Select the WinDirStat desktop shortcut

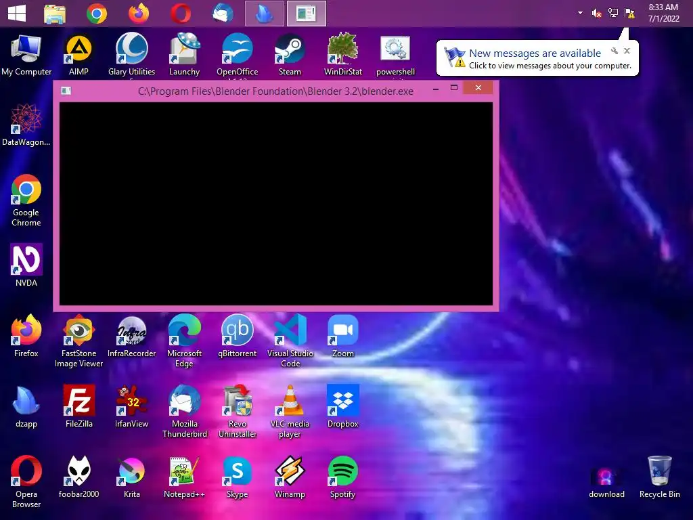click(x=343, y=56)
